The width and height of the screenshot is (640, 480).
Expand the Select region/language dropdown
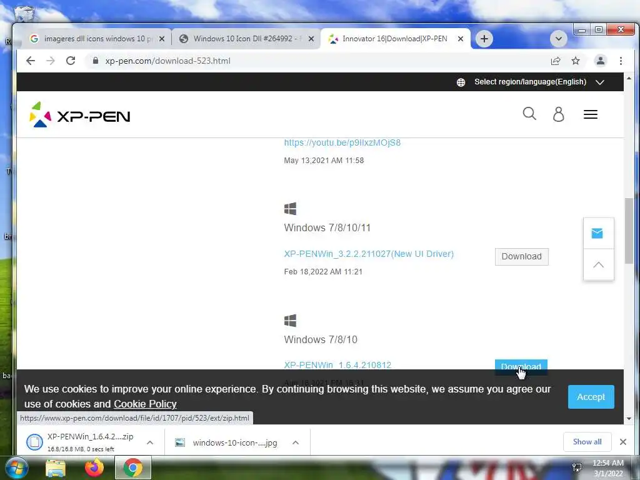(539, 82)
